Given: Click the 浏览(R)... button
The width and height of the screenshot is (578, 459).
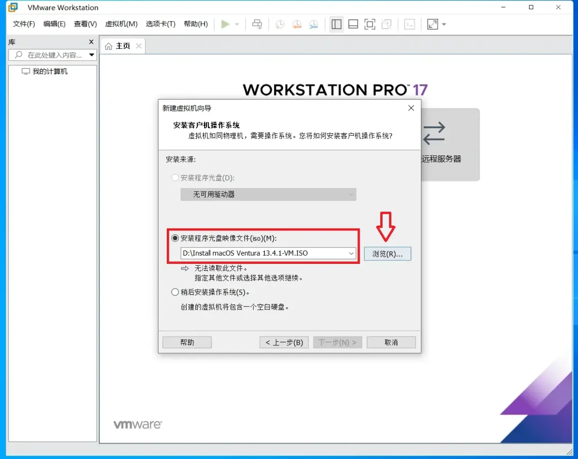Looking at the screenshot, I should point(387,254).
